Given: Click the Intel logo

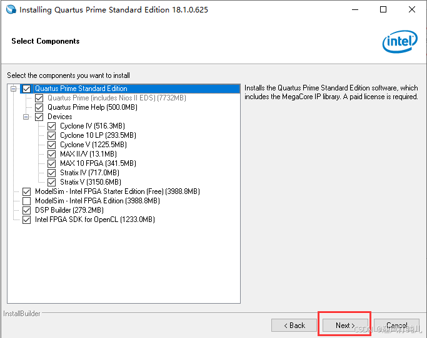Looking at the screenshot, I should pos(399,42).
